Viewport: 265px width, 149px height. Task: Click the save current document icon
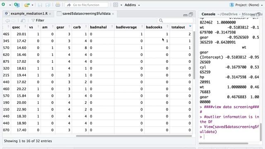pos(40,5)
